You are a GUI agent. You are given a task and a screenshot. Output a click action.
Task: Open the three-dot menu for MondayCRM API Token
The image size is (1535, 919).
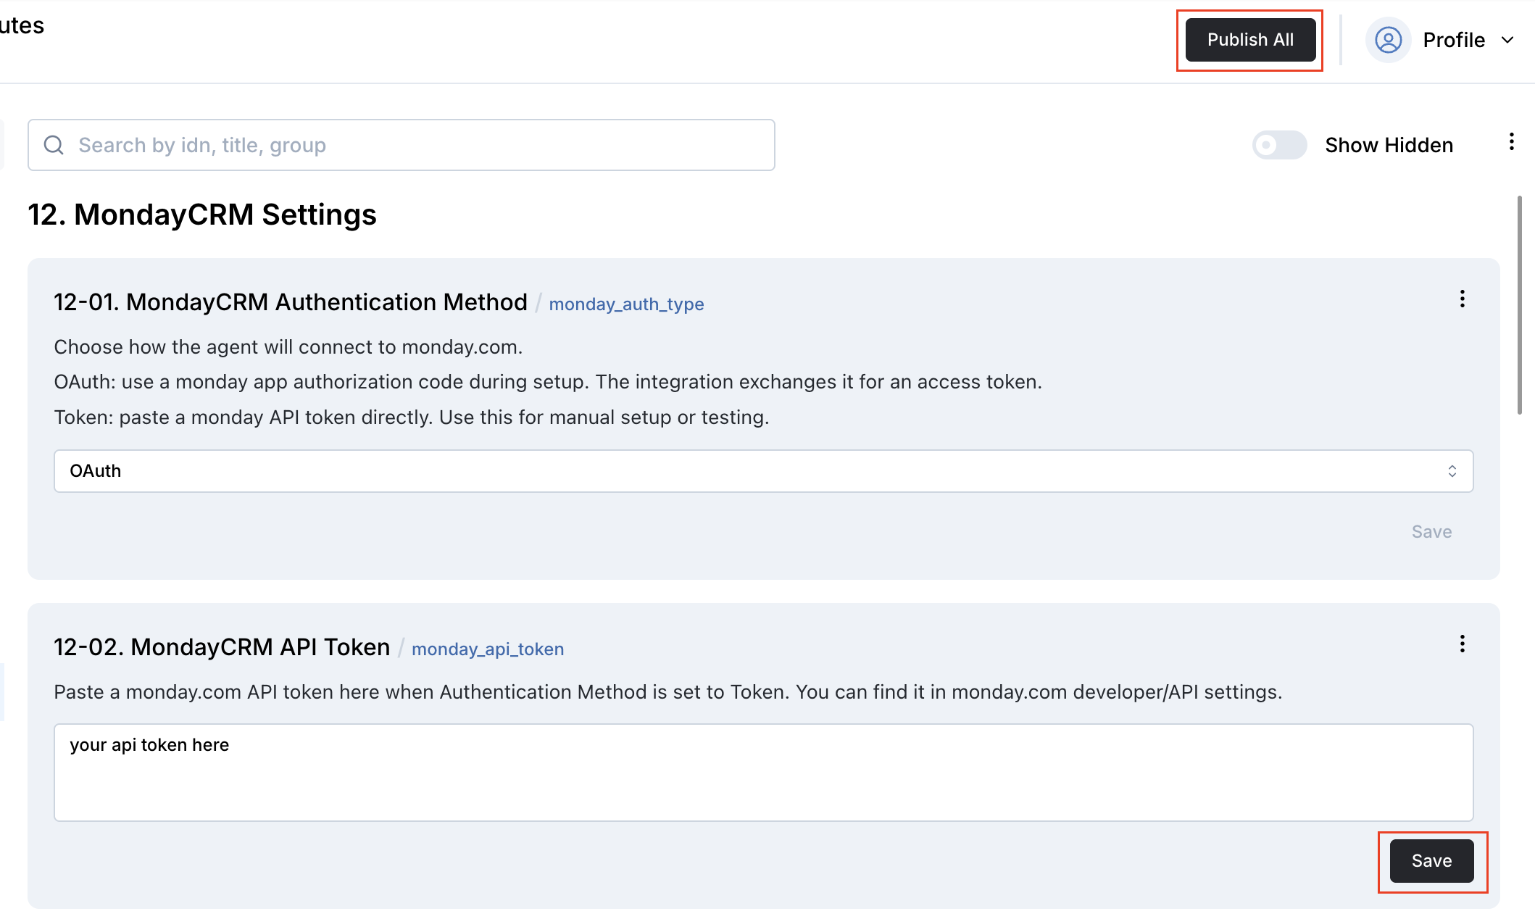click(1462, 644)
